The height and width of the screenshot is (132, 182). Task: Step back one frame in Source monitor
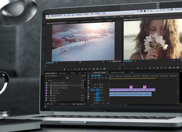[x=79, y=69]
